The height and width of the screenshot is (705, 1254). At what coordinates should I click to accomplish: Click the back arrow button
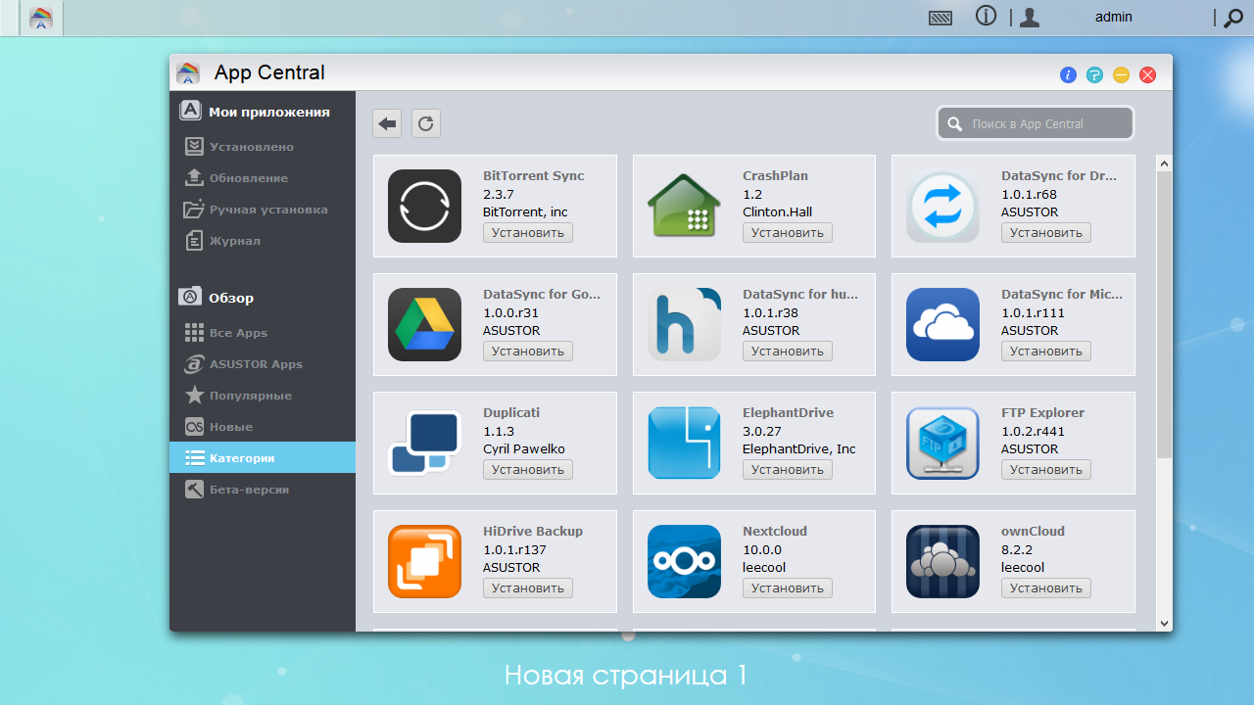coord(387,123)
